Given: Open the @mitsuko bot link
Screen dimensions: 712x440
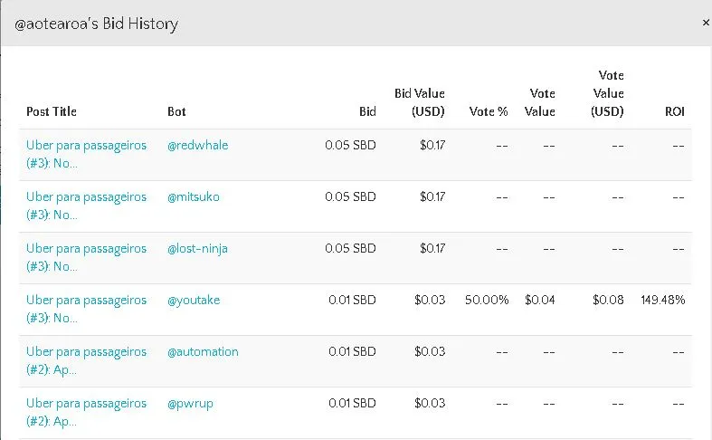Looking at the screenshot, I should pos(194,196).
